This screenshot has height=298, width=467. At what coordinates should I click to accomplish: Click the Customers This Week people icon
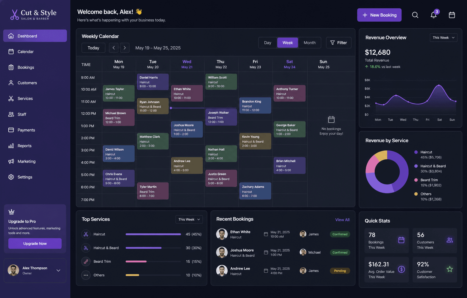pos(450,240)
